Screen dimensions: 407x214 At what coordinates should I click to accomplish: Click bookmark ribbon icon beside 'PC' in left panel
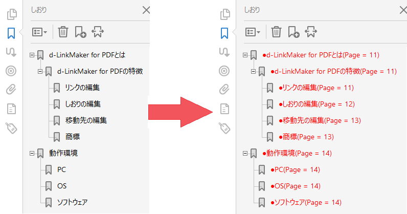pyautogui.click(x=49, y=170)
